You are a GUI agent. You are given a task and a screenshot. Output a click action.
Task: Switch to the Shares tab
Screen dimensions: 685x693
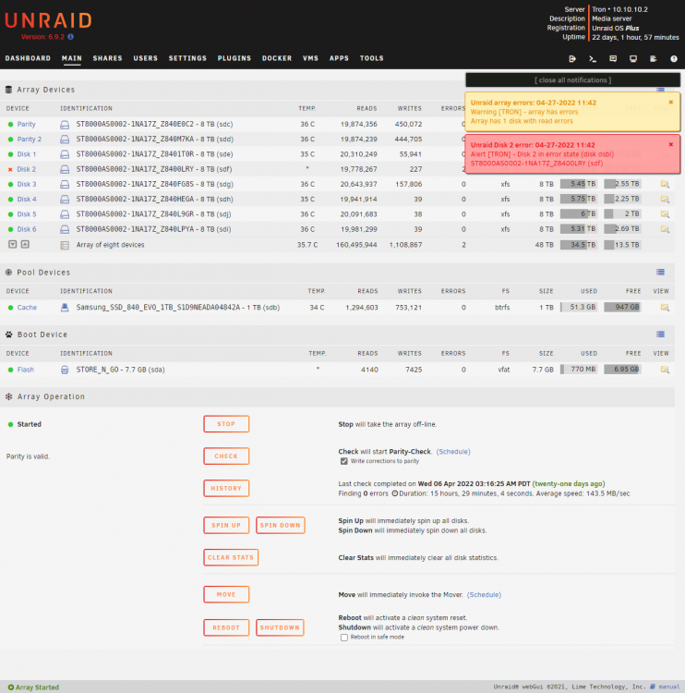click(107, 58)
